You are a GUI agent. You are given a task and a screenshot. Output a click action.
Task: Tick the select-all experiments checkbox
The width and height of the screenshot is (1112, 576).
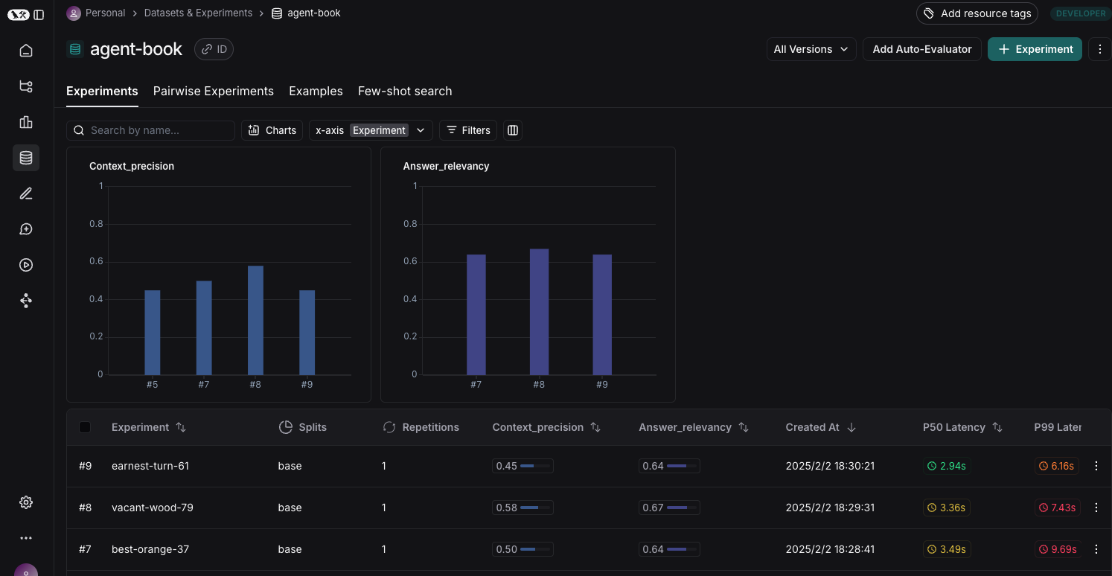point(85,427)
